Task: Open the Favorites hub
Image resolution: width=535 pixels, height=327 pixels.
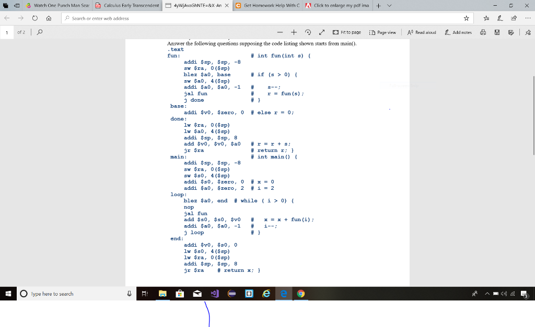Action: point(486,18)
